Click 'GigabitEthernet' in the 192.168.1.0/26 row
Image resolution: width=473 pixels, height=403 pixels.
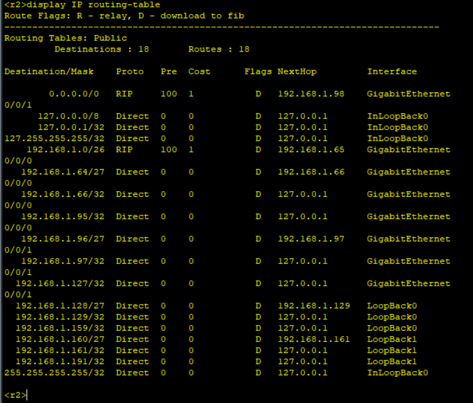click(409, 150)
